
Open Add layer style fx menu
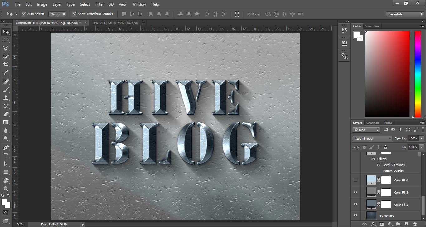tap(373, 224)
